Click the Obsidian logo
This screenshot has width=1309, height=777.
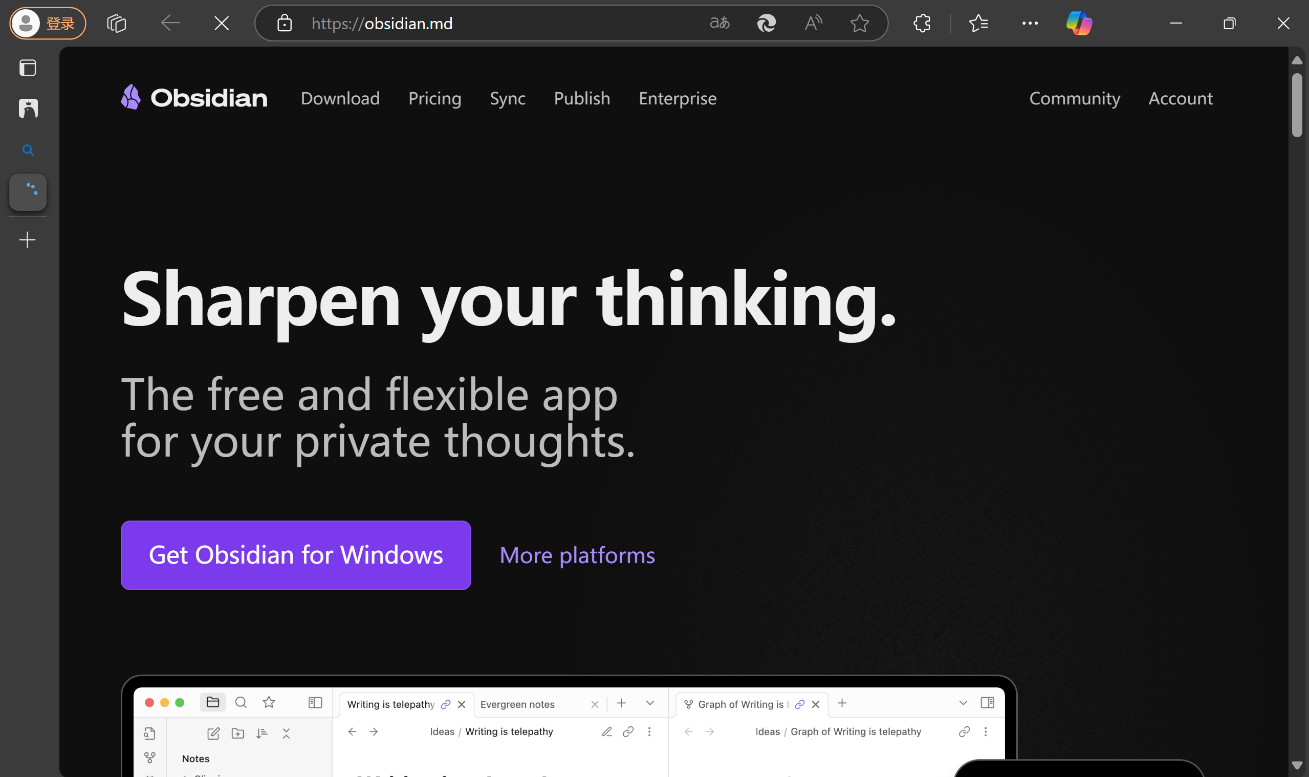[194, 98]
